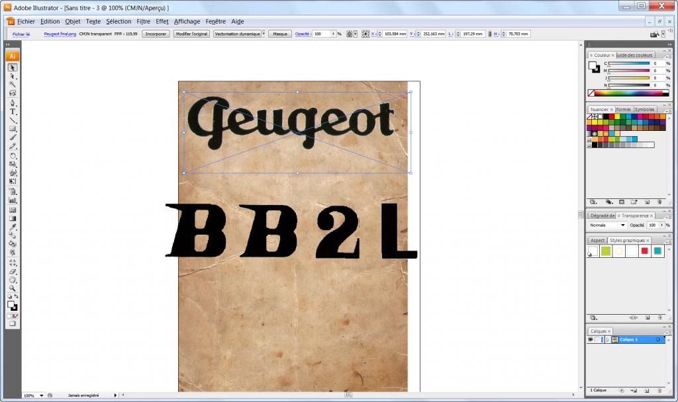The height and width of the screenshot is (402, 678).
Task: Open the Affichage menu
Action: coord(187,22)
